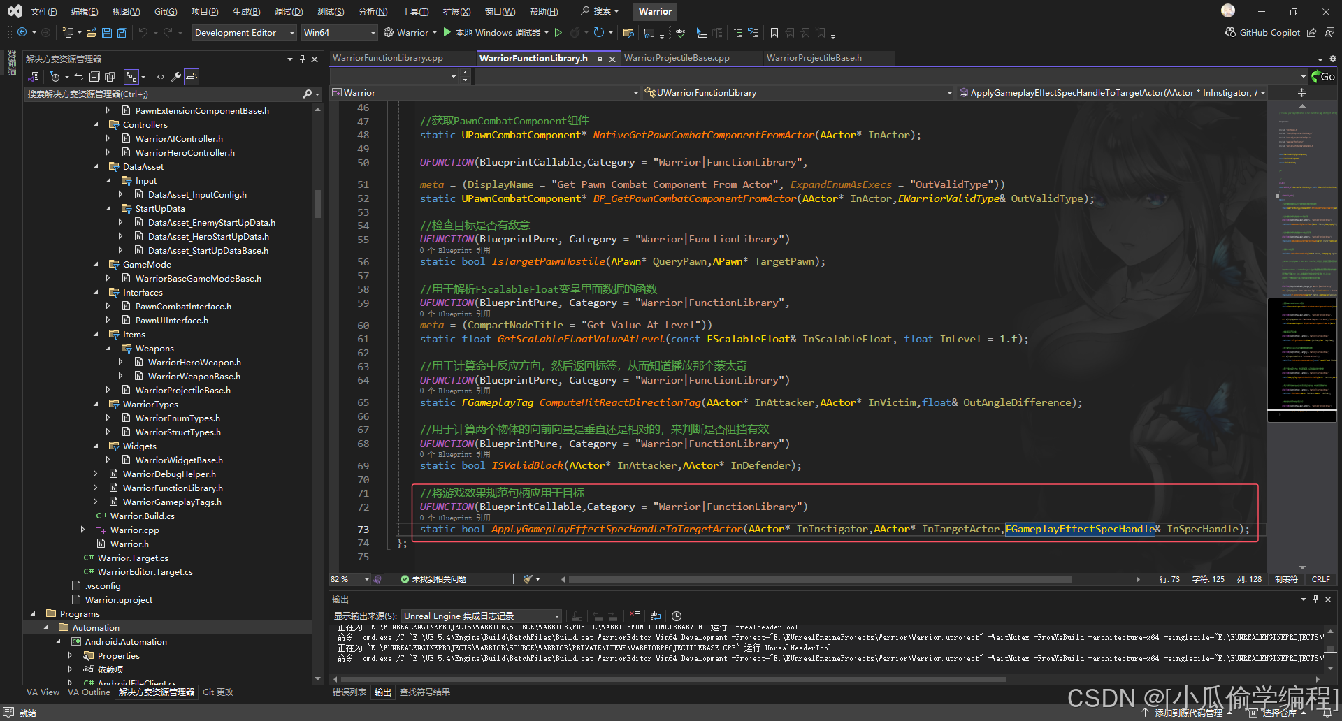Click 选择仓库 in status bar

1280,713
